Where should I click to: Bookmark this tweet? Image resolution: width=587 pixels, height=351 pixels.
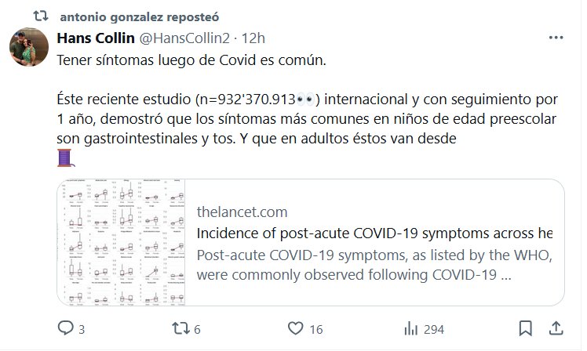526,328
